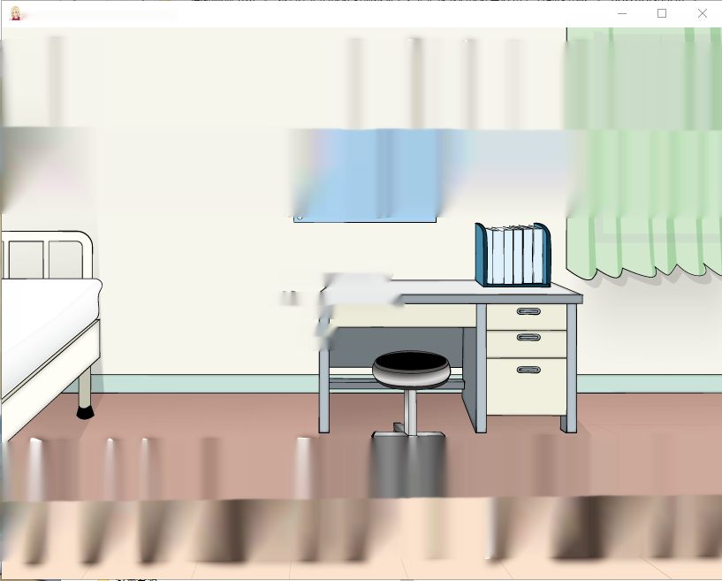This screenshot has height=581, width=722.
Task: Click the middle desk drawer handle
Action: tap(528, 337)
